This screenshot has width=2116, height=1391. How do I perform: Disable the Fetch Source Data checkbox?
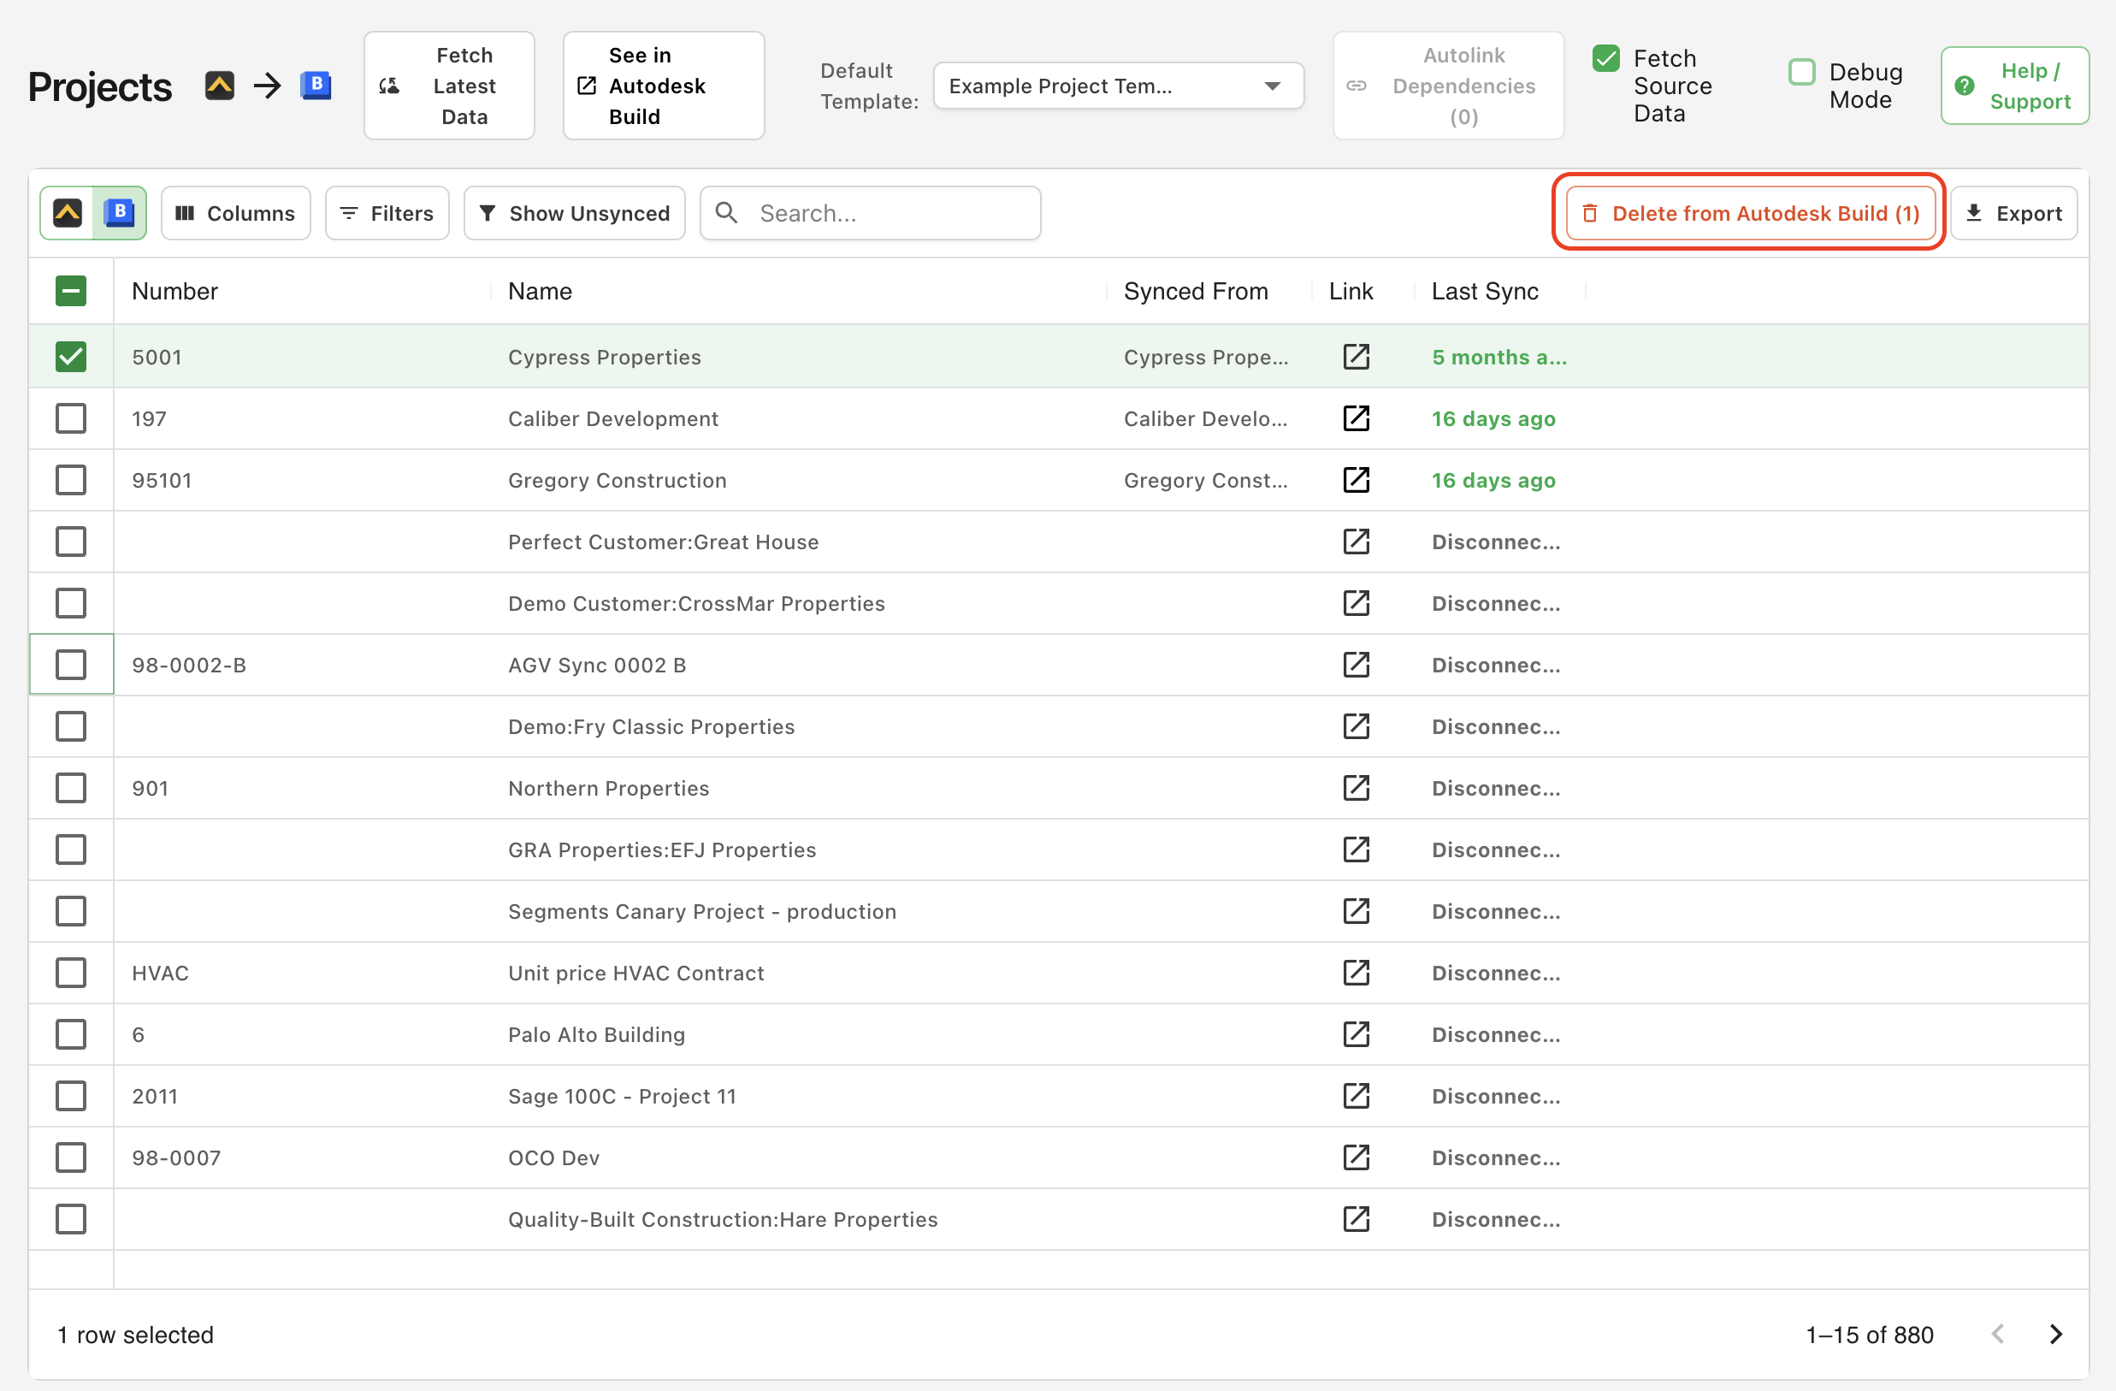(1605, 59)
